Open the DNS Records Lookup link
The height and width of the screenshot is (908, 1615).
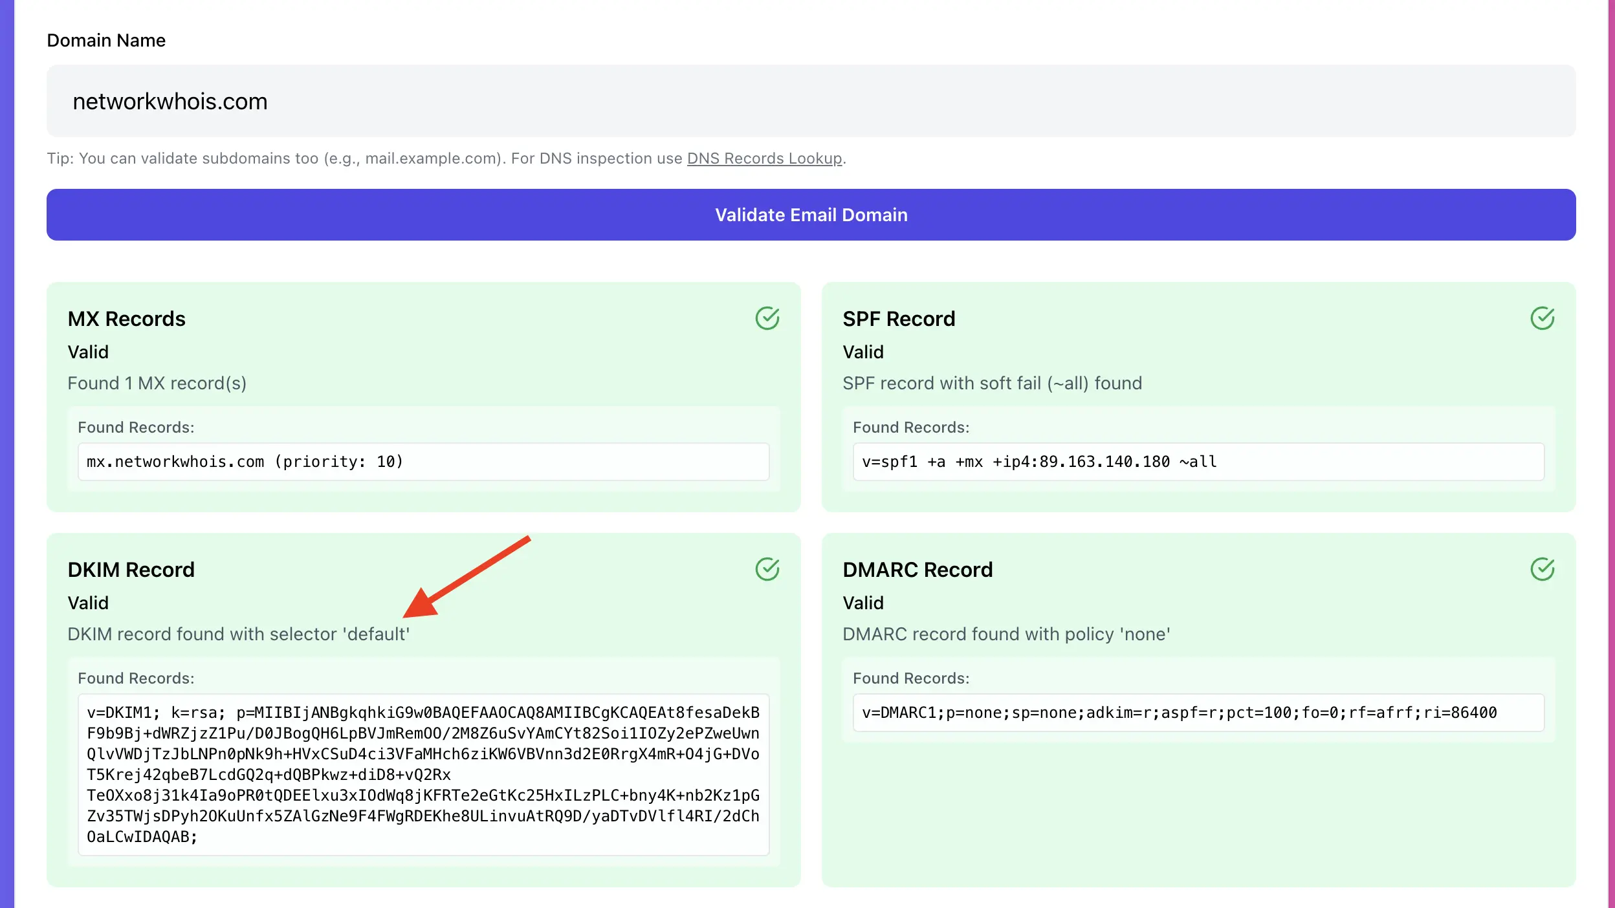(764, 158)
